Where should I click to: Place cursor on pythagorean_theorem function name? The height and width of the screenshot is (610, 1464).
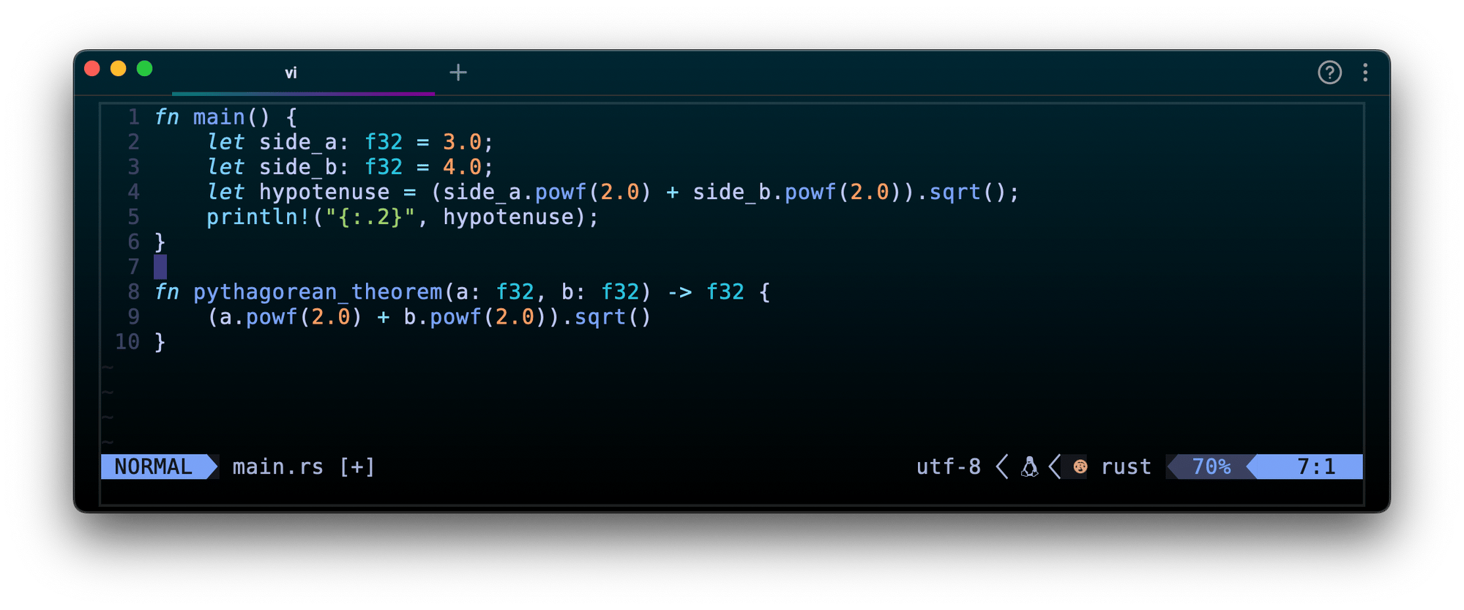[x=318, y=292]
